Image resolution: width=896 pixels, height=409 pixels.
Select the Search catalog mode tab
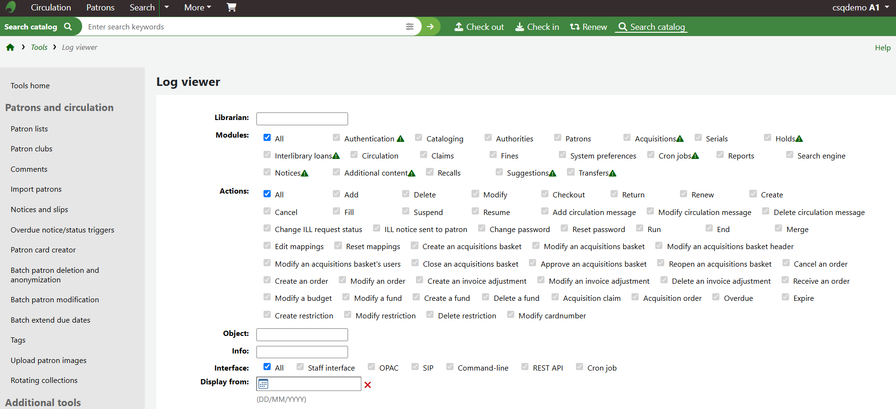click(651, 27)
